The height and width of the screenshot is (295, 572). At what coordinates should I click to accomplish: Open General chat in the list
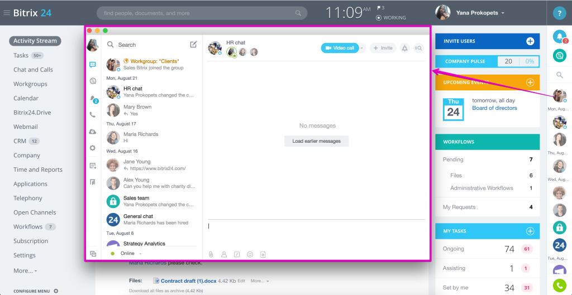(151, 219)
